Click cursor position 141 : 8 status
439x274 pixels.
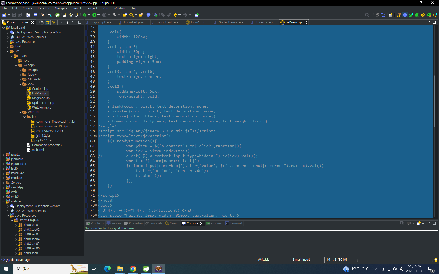point(337,260)
